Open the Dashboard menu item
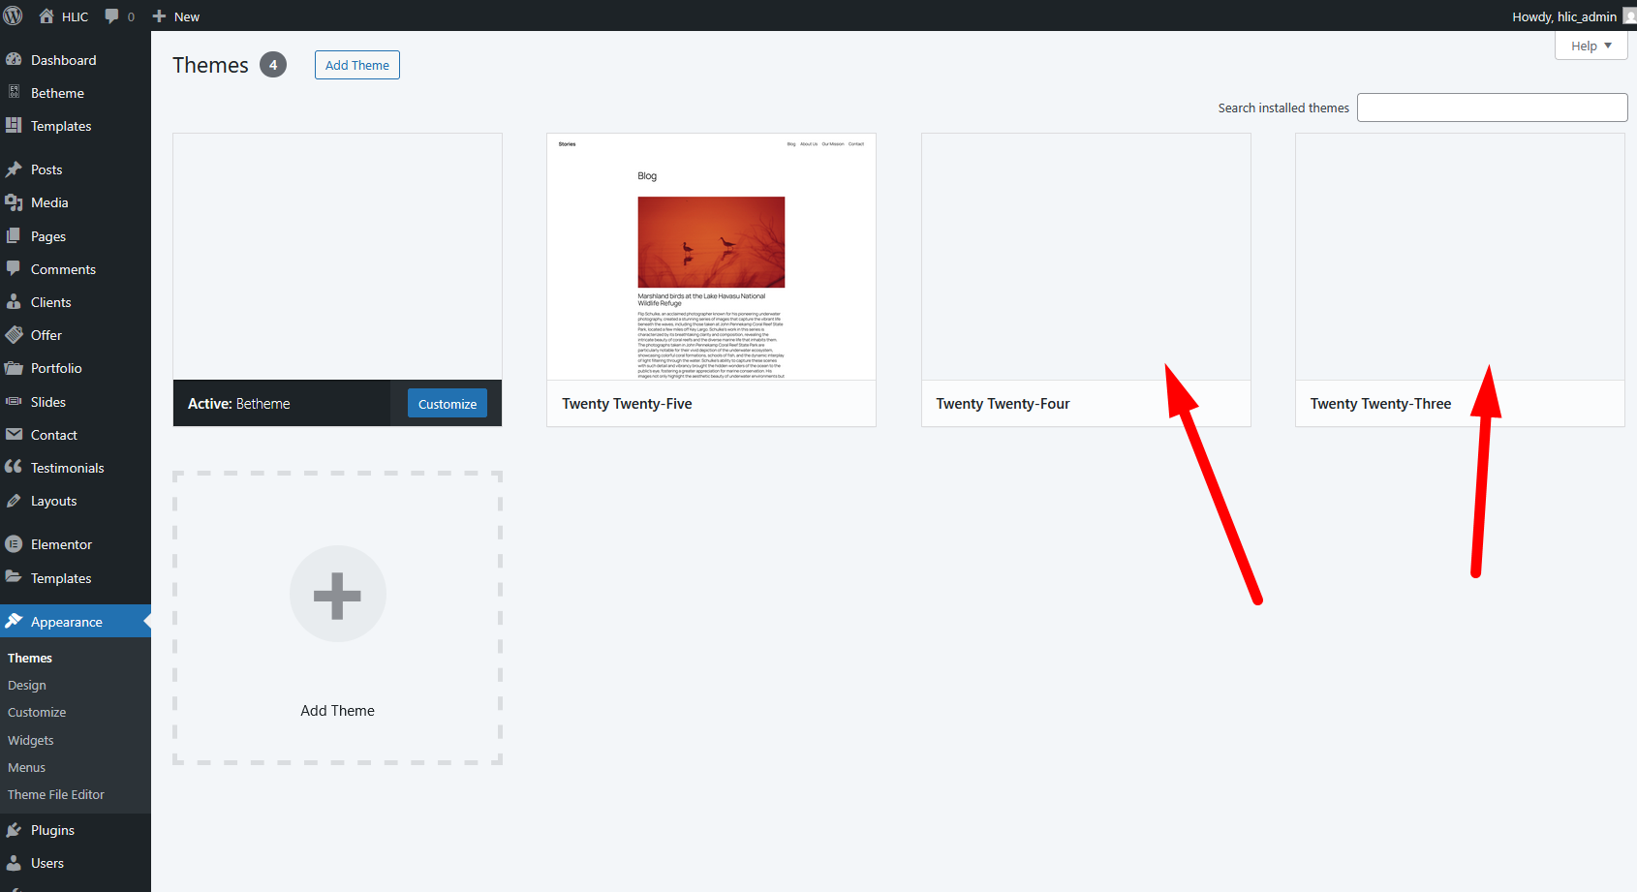Screen dimensions: 1637x892 coord(64,60)
